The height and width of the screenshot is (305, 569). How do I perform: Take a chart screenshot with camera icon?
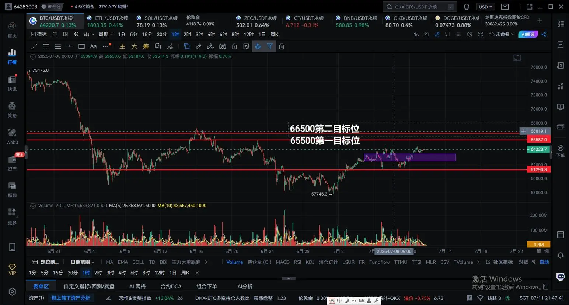pyautogui.click(x=426, y=34)
